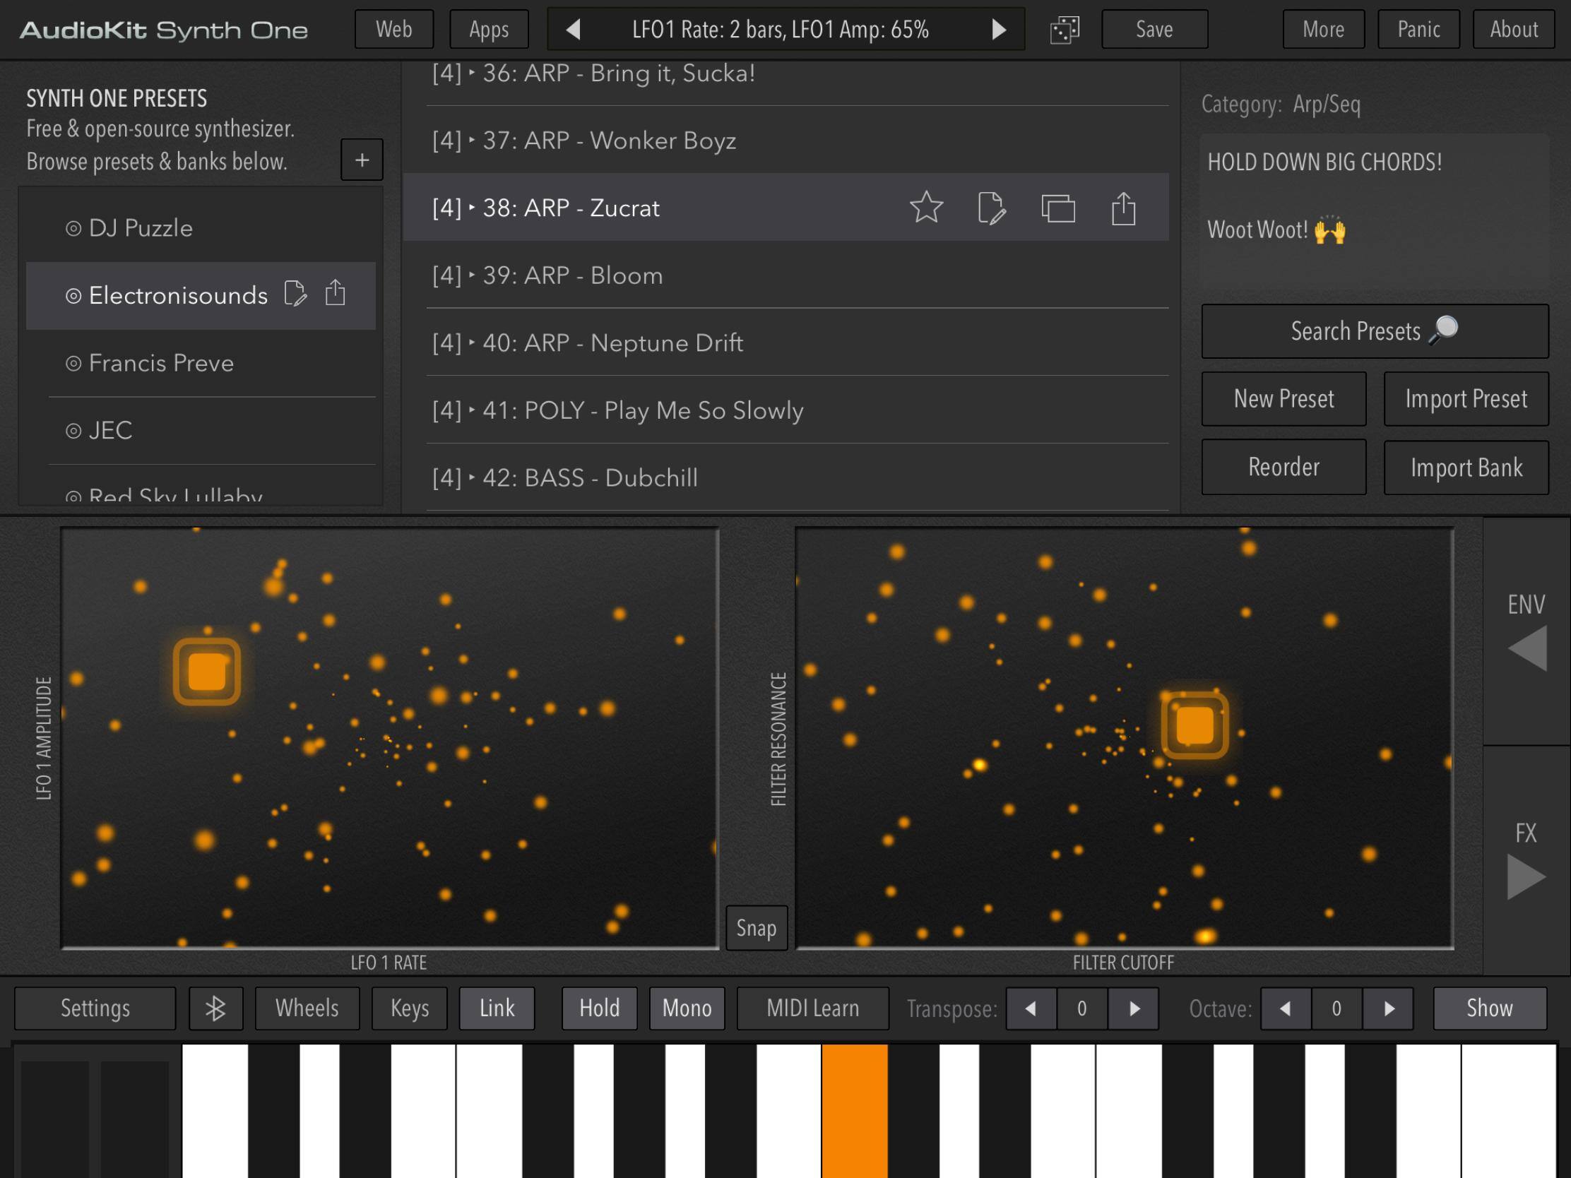Export the Electronisounds bank with the share icon
This screenshot has height=1178, width=1571.
[x=336, y=292]
